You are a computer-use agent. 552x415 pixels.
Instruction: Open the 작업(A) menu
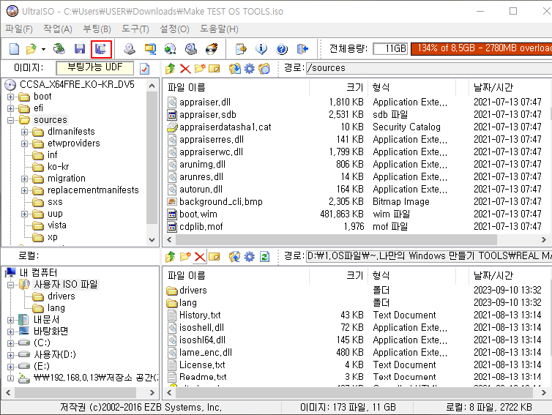[58, 29]
